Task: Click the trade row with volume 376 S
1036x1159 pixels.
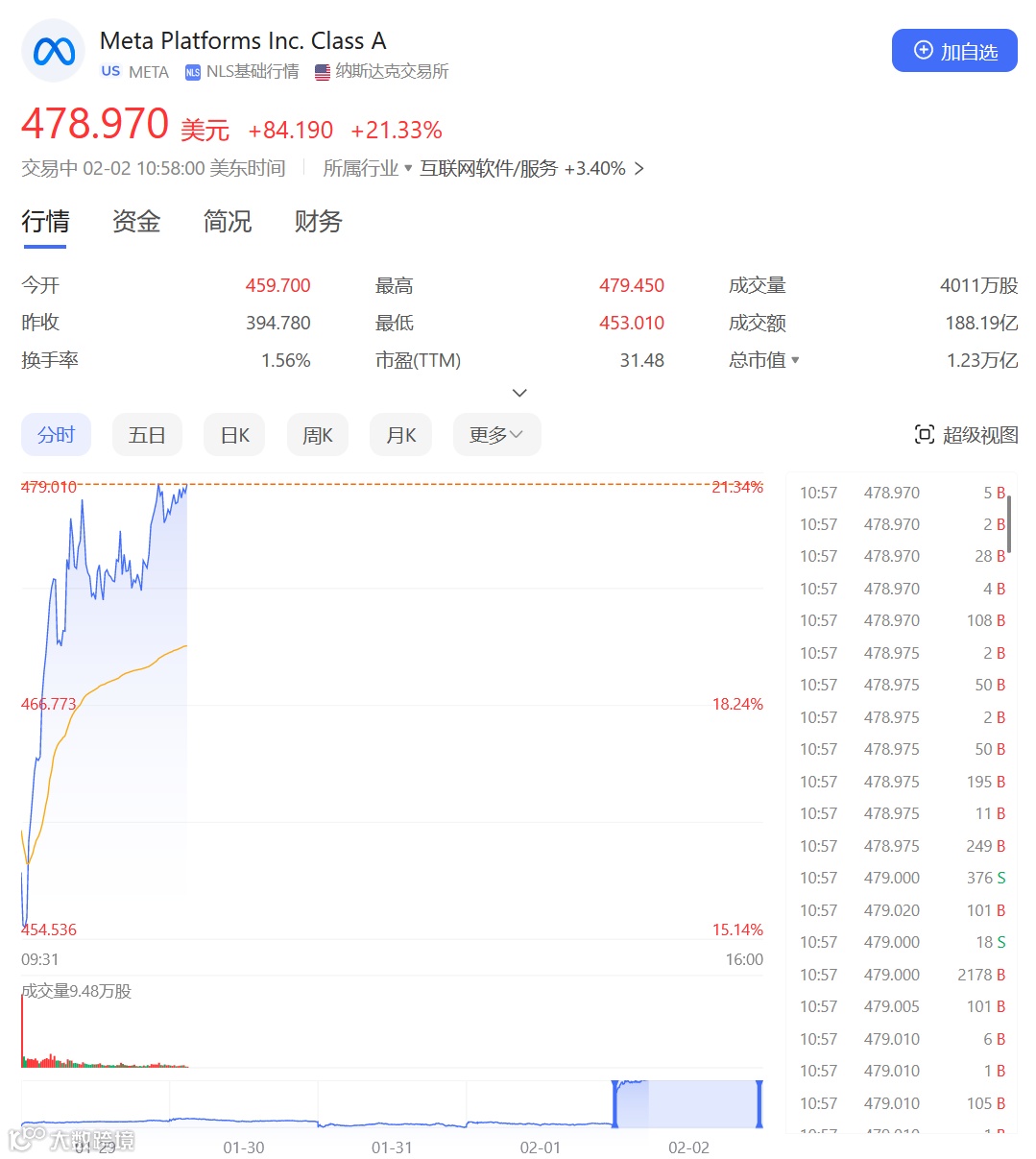Action: [x=903, y=878]
